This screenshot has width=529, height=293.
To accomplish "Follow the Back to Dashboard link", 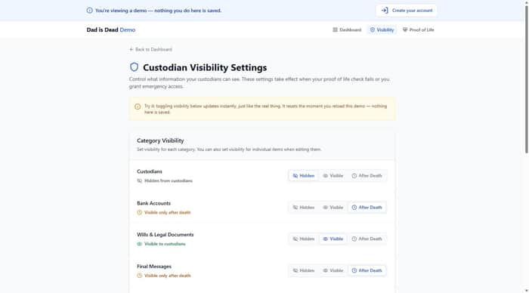I will tap(150, 50).
